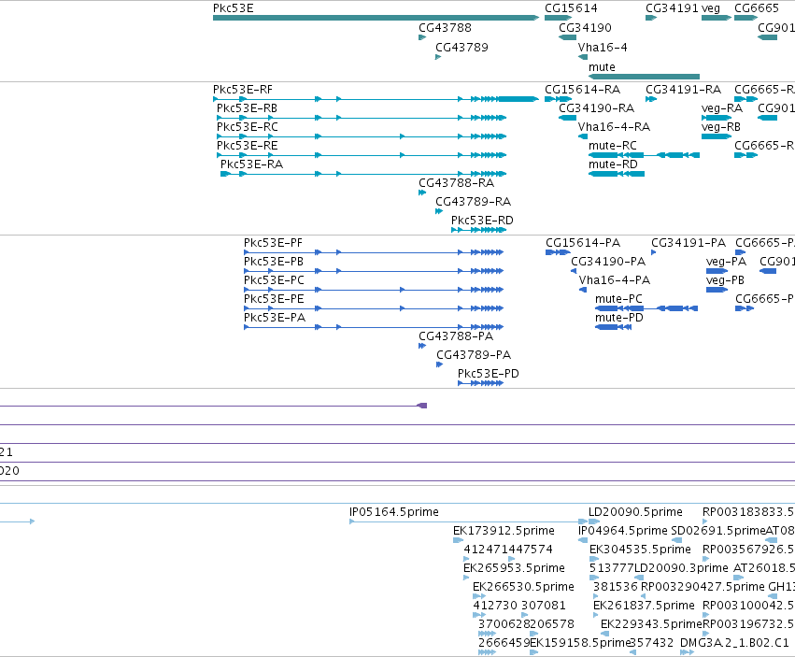Image resolution: width=795 pixels, height=657 pixels.
Task: Click the CG43789-RA transcript label
Action: [x=473, y=202]
